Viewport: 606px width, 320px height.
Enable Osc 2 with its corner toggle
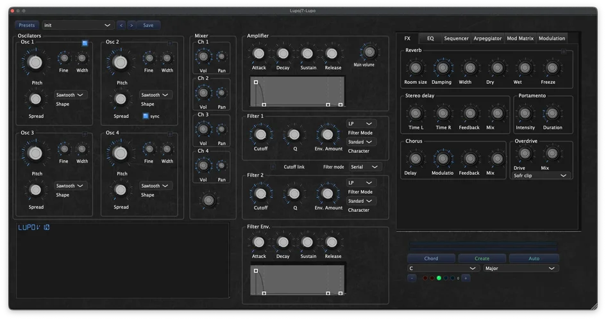tap(170, 43)
